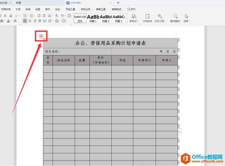225x166 pixels.
Task: Open the 开发工具 ribbon tab
Action: [70, 9]
